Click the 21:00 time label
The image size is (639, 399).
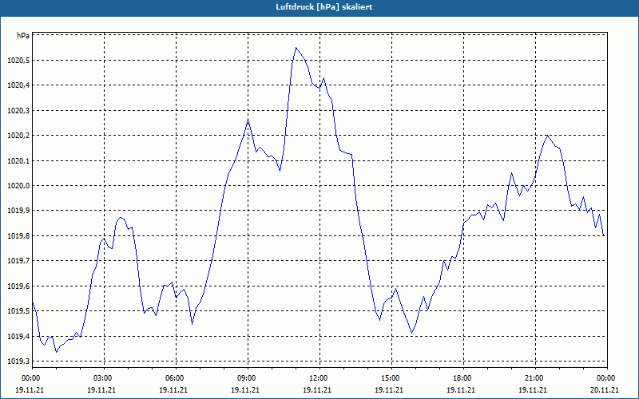535,378
